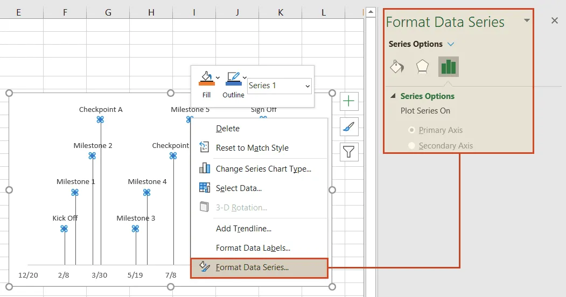This screenshot has width=566, height=297.
Task: Click the Chart Elements plus button
Action: (x=349, y=101)
